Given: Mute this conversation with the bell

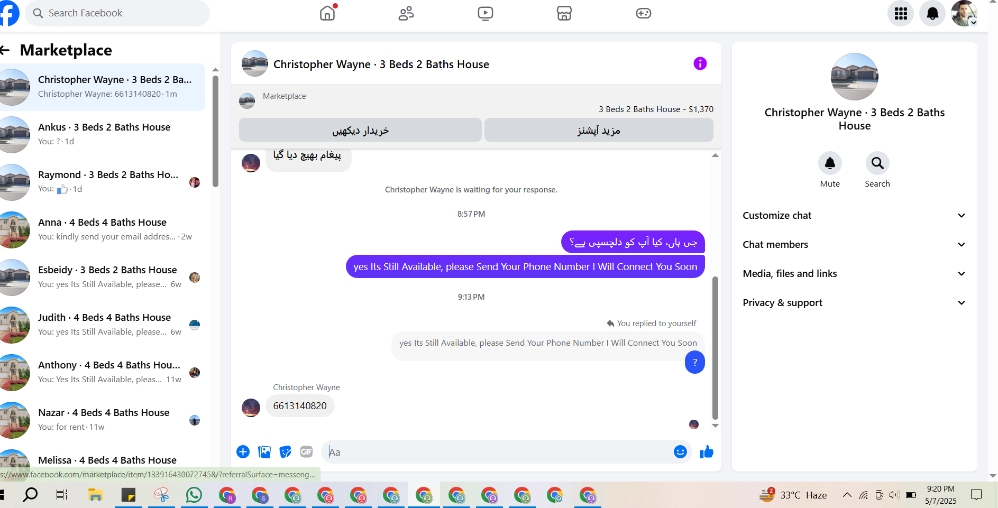Looking at the screenshot, I should pos(830,163).
